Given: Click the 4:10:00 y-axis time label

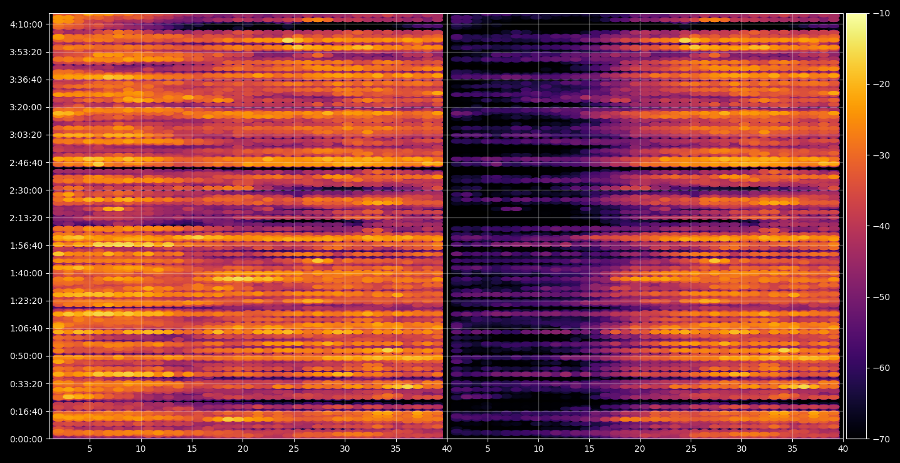Looking at the screenshot, I should tap(26, 24).
